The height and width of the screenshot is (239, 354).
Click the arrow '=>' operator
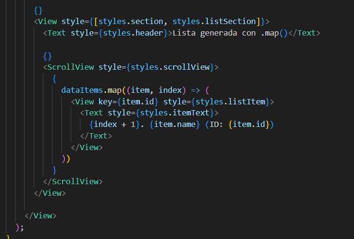(x=195, y=90)
